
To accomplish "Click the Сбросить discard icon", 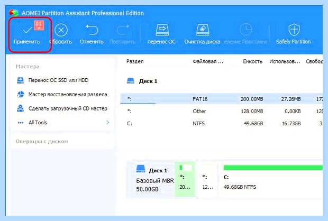I will [x=61, y=30].
